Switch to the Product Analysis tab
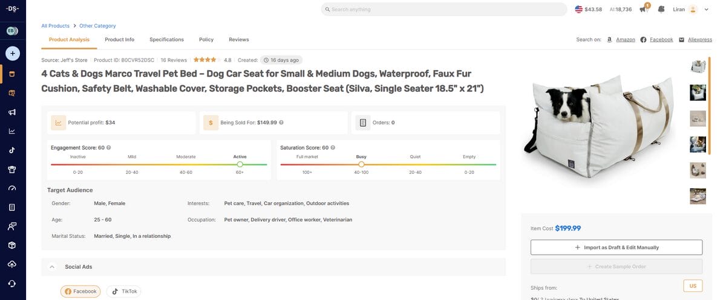This screenshot has width=726, height=300. pos(69,39)
